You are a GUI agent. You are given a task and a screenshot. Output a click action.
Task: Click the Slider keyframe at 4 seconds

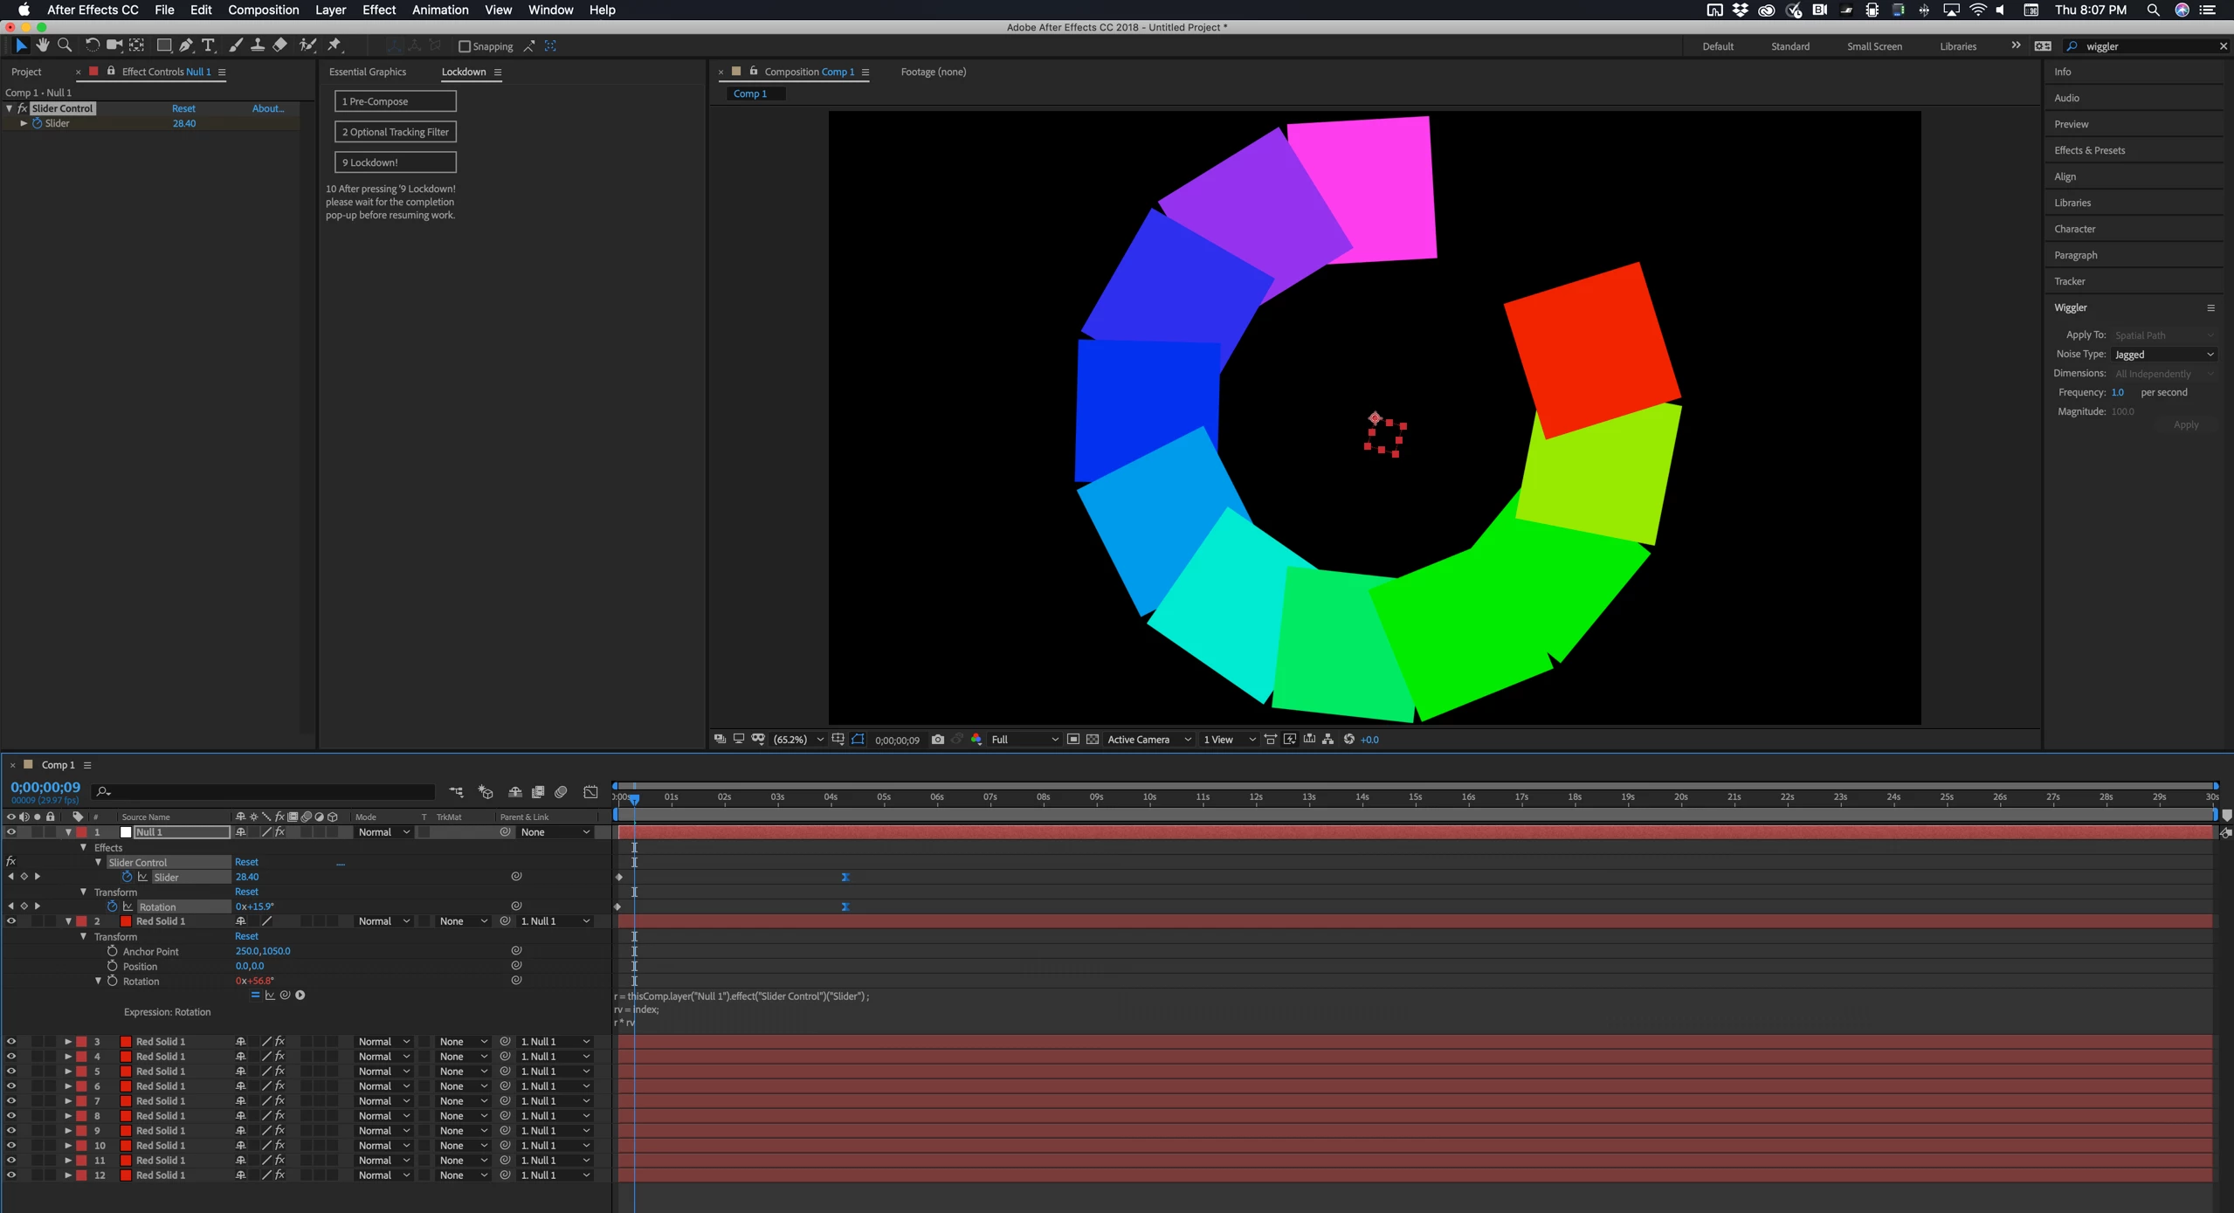click(x=845, y=877)
